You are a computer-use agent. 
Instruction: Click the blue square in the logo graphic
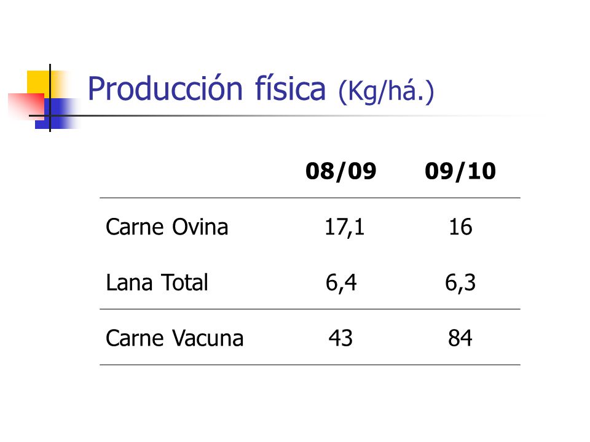[x=57, y=114]
